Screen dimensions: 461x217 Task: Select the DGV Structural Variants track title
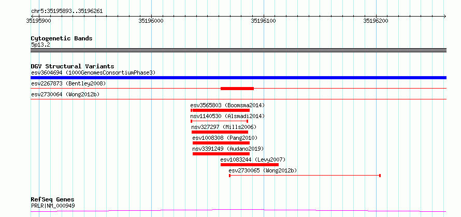pyautogui.click(x=73, y=66)
